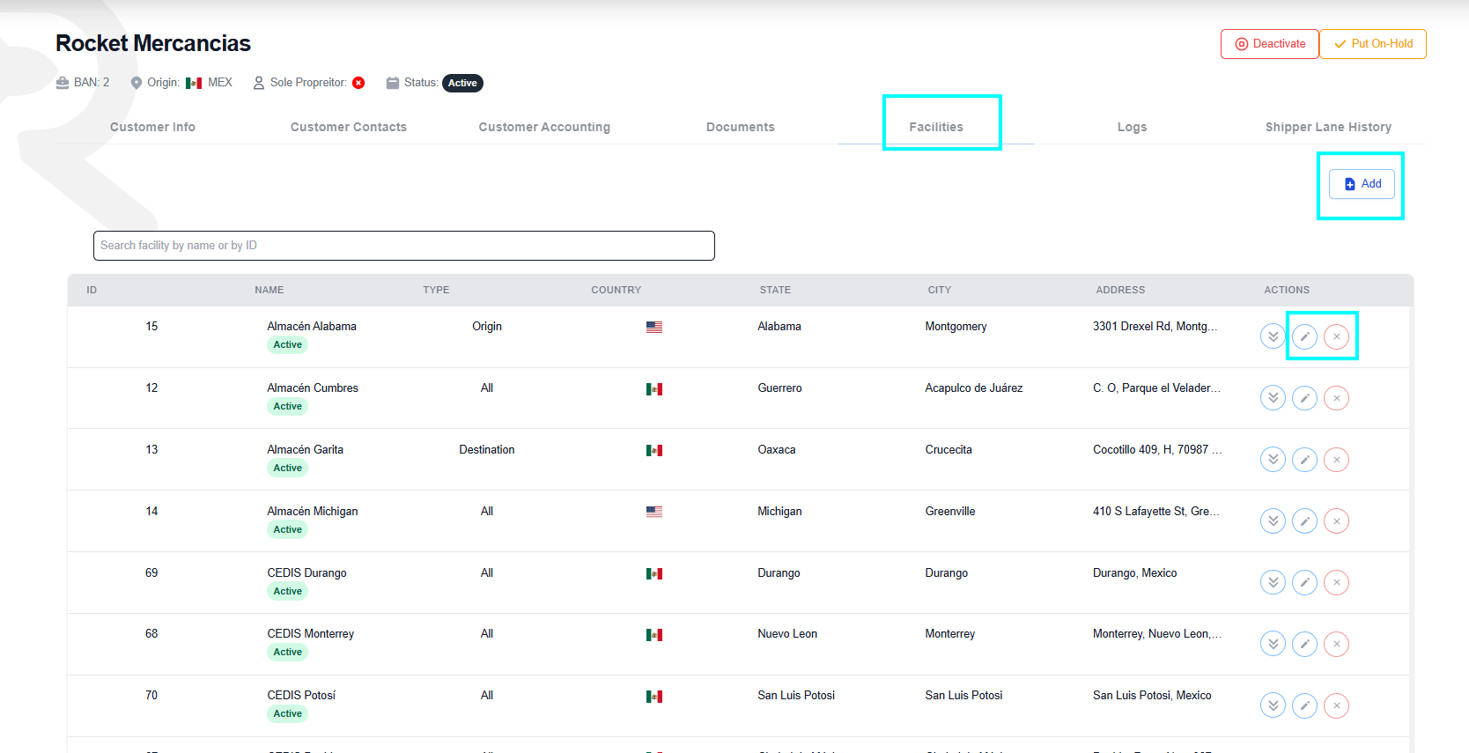Click the Acapulco de Juárez city cell
The image size is (1469, 753).
(974, 388)
